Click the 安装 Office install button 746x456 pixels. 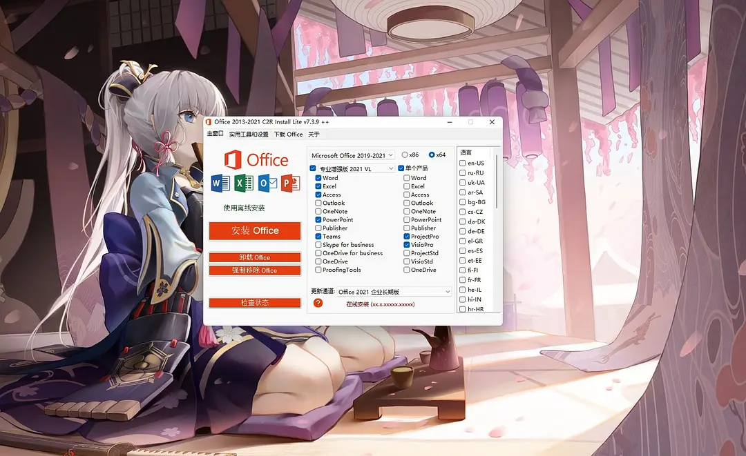[255, 231]
